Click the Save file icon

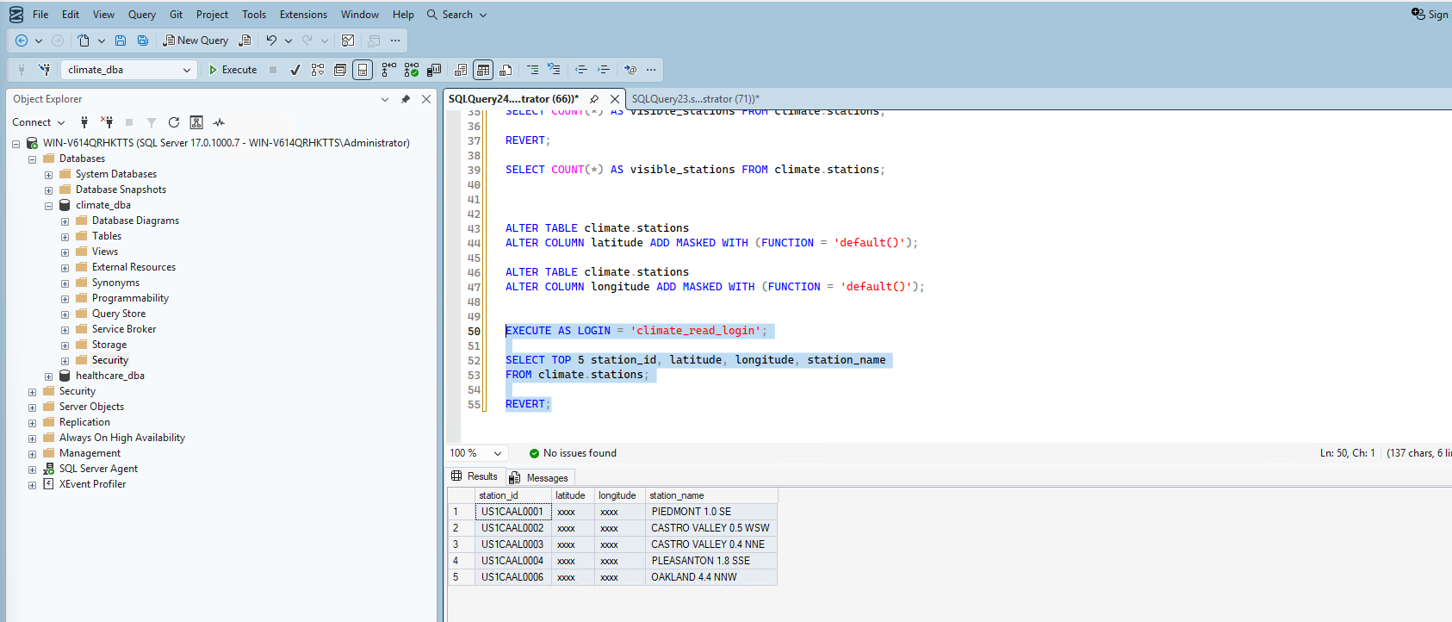tap(121, 40)
